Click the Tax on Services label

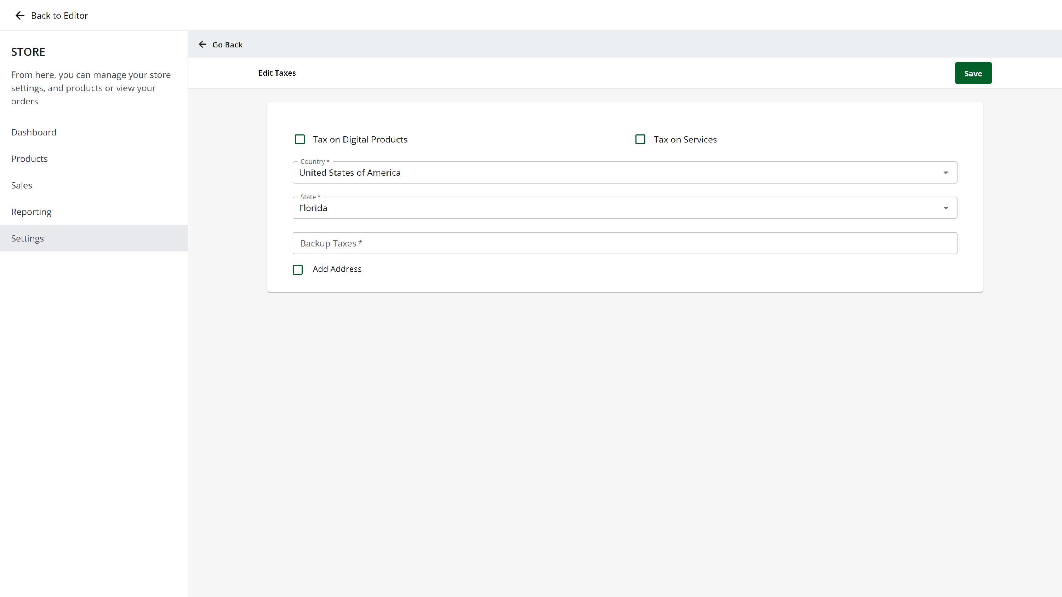[685, 140]
